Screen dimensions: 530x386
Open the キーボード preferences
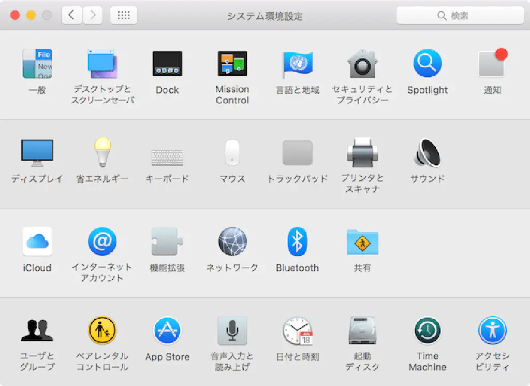tap(167, 156)
